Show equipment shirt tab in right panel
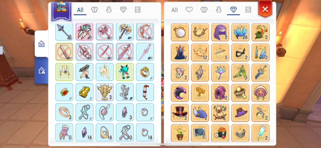Viewport: 321px width, 148px height. (x=204, y=10)
